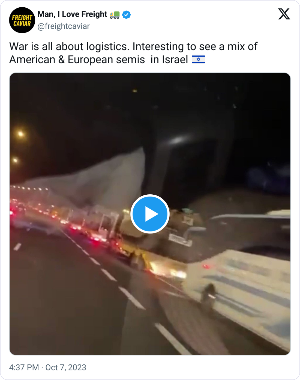Open the 'Man, I Love Freight' display name
Screen dimensions: 300x380
[72, 14]
